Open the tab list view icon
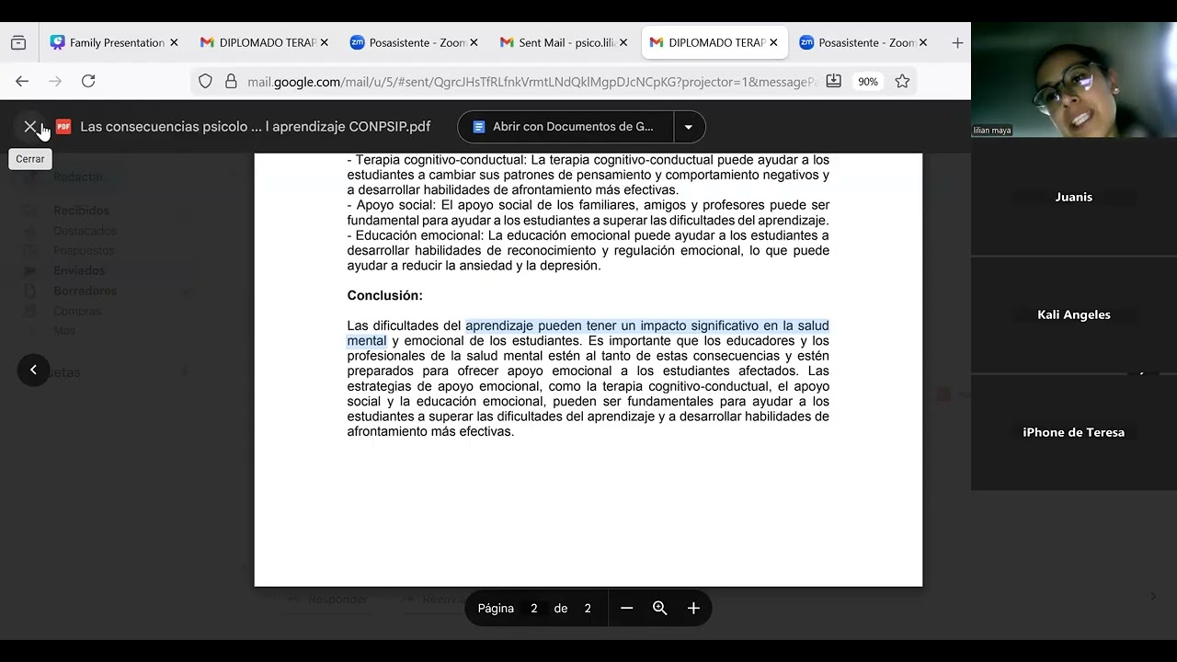The image size is (1177, 662). pyautogui.click(x=18, y=42)
